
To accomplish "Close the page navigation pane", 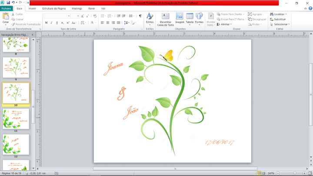I will click(x=33, y=35).
